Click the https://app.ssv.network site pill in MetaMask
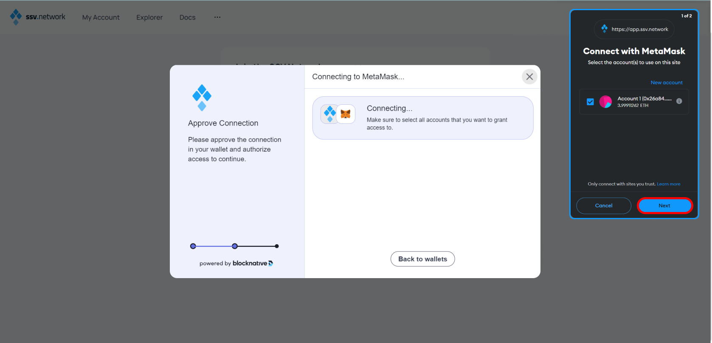 (634, 29)
